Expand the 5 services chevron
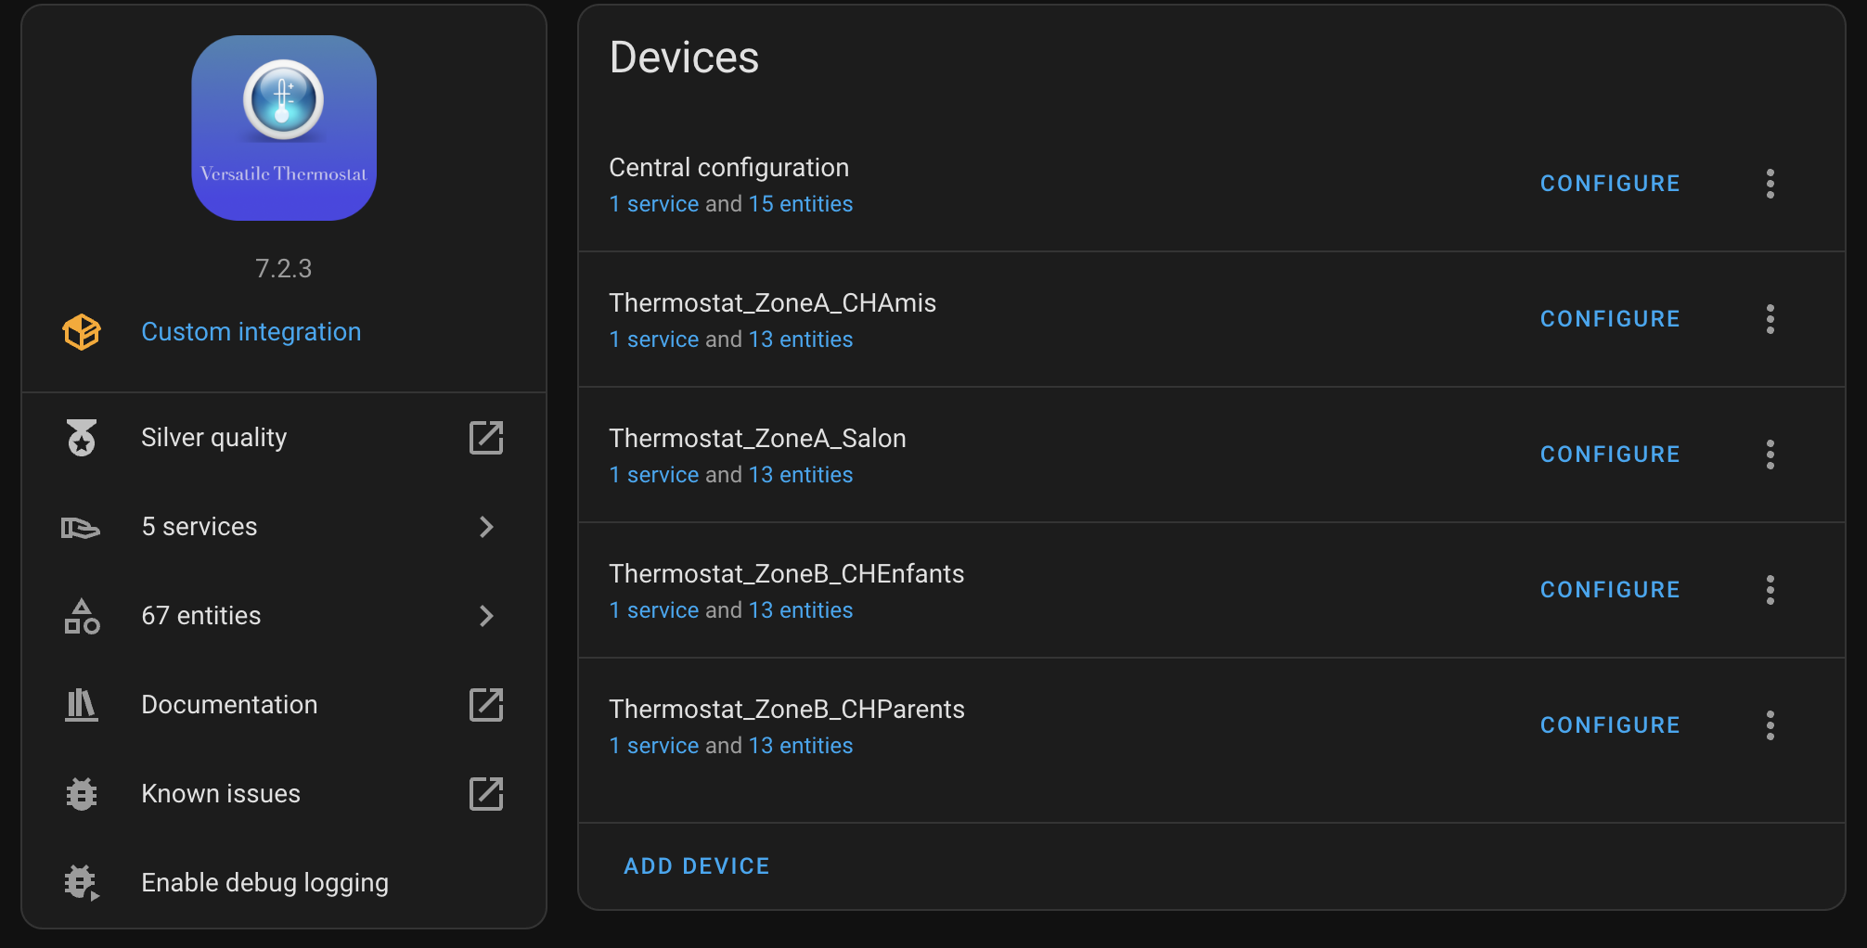The height and width of the screenshot is (948, 1867). pos(486,527)
